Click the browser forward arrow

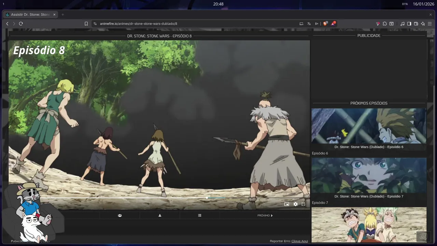[14, 24]
